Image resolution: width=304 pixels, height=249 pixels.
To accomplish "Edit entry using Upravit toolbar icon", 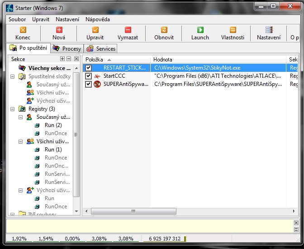I will tap(95, 30).
